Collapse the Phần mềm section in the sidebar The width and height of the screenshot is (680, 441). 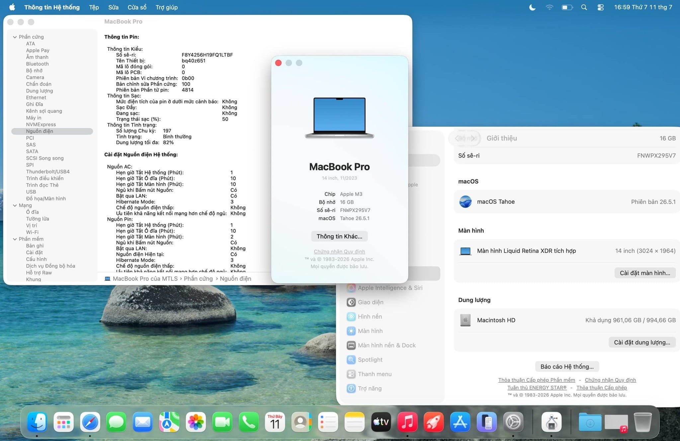[15, 239]
